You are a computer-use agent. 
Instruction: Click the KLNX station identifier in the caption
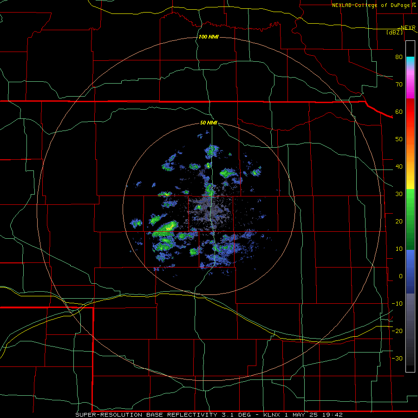(x=272, y=415)
